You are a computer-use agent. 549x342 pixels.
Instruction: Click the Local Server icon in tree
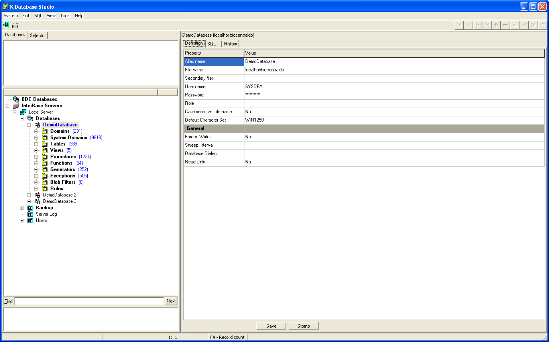[x=23, y=112]
